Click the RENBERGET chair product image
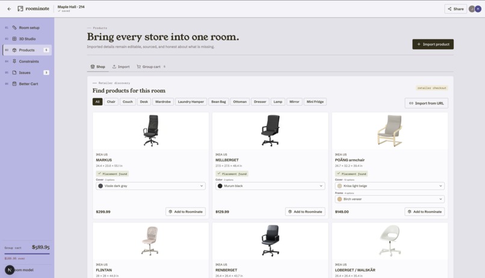 tap(271, 241)
